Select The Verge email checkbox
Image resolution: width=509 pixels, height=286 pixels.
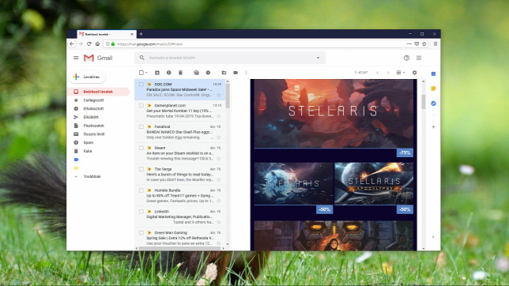coord(141,169)
